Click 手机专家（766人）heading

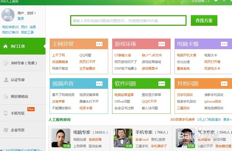152,132
